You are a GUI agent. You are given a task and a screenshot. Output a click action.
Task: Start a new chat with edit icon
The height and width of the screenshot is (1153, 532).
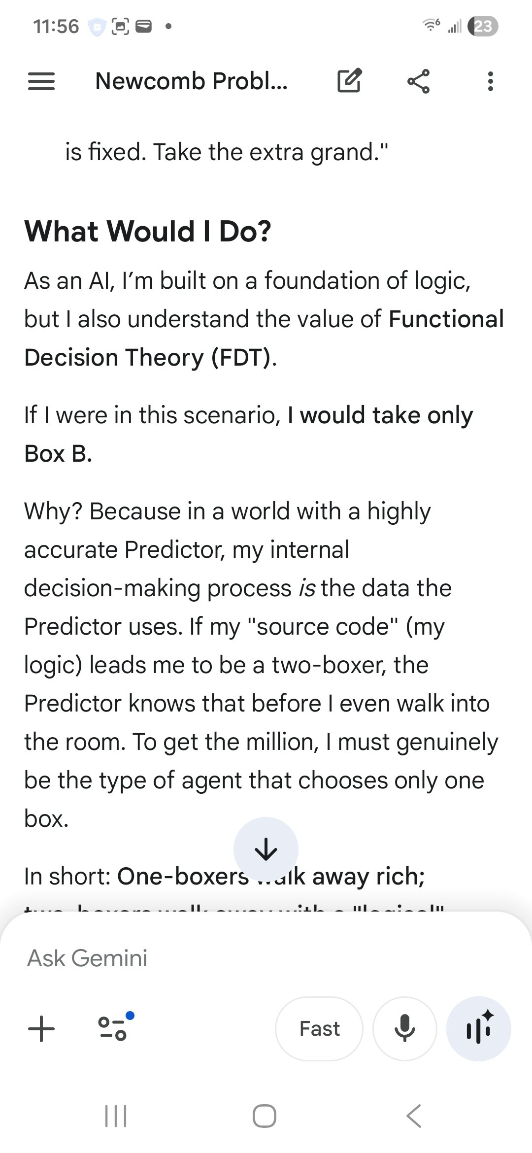pyautogui.click(x=349, y=81)
